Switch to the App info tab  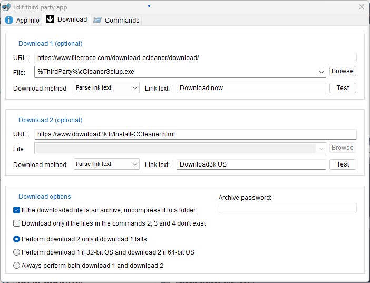pos(22,20)
